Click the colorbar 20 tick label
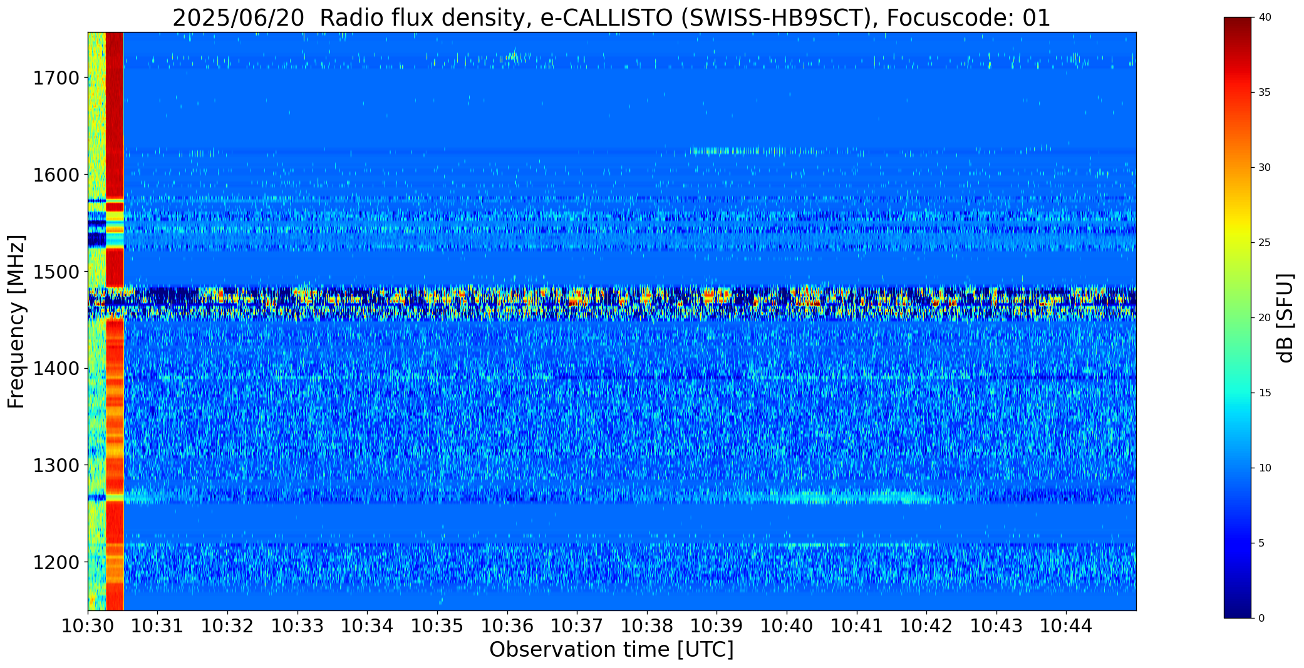 (x=1265, y=318)
